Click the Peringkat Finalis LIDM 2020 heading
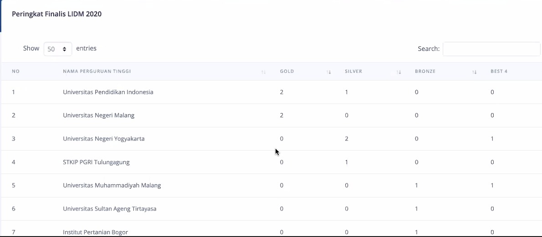Screen dimensions: 542x237 pos(56,14)
